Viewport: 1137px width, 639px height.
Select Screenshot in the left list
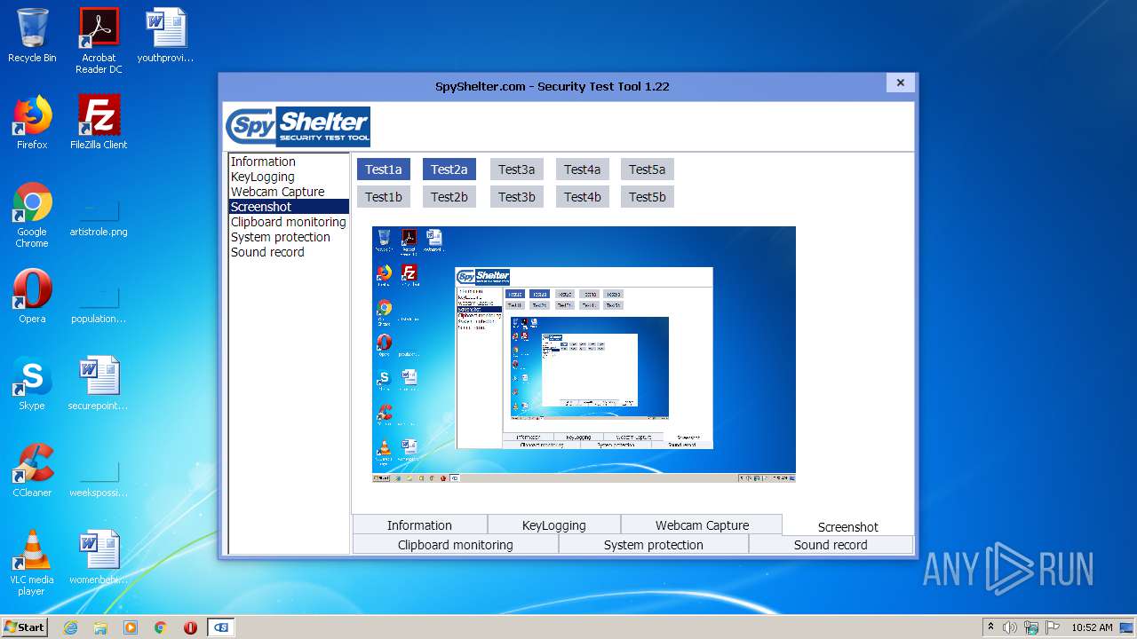289,207
